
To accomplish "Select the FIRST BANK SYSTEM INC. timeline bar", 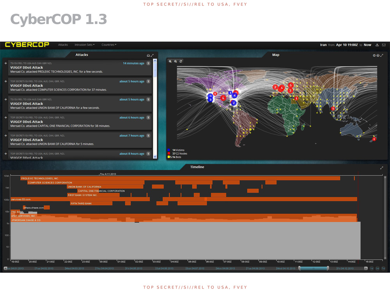I will coord(93,195).
